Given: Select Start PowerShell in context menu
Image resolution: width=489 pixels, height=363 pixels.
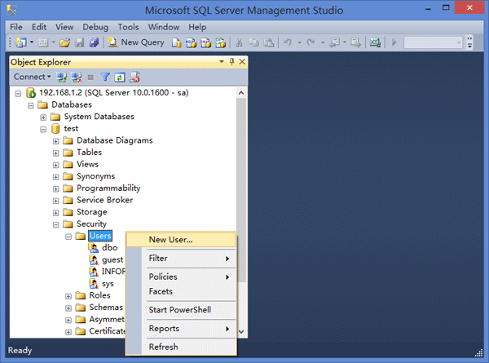Looking at the screenshot, I should point(181,310).
